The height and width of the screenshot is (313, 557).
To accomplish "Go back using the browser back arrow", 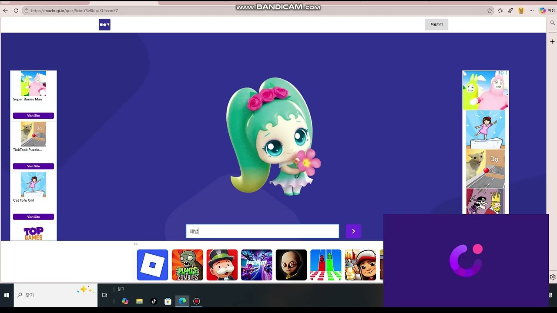I will coord(6,10).
